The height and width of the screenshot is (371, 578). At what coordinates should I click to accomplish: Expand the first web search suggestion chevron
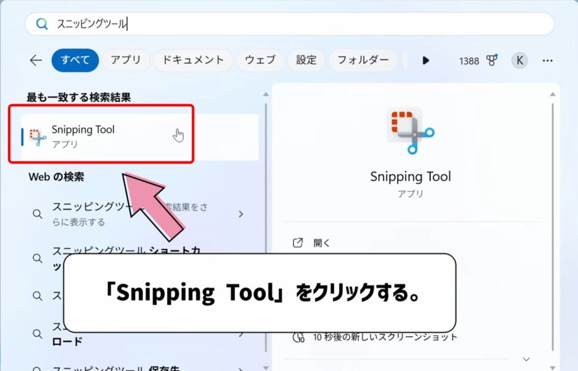[241, 214]
